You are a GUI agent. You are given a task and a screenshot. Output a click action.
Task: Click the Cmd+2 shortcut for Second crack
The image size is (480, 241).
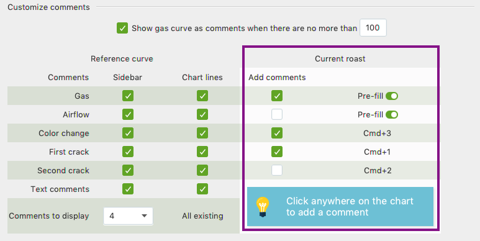(x=378, y=171)
